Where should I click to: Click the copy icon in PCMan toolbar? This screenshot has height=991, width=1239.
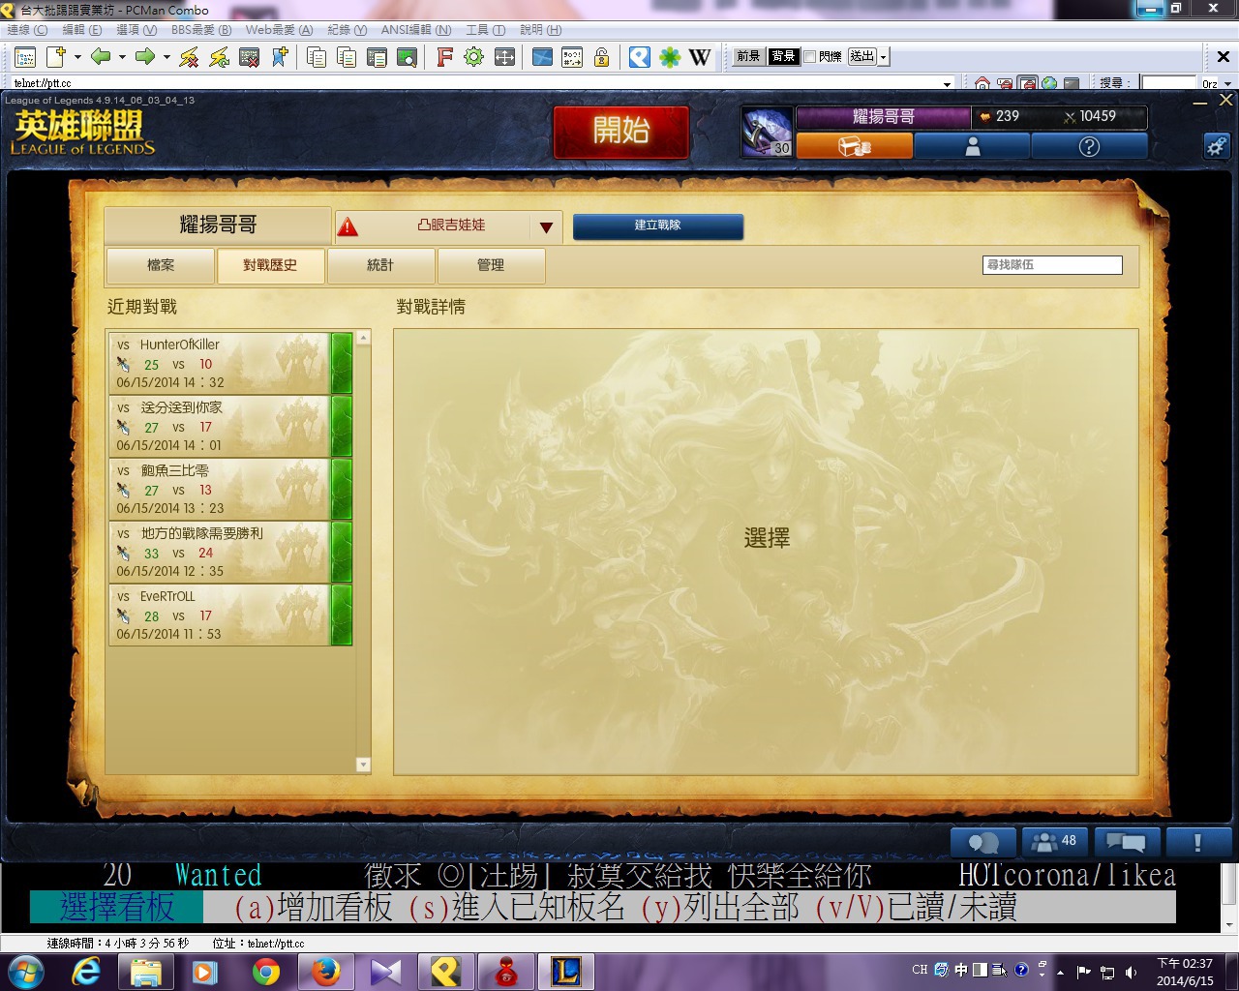click(316, 57)
